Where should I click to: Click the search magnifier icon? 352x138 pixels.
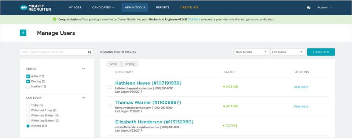click(89, 52)
